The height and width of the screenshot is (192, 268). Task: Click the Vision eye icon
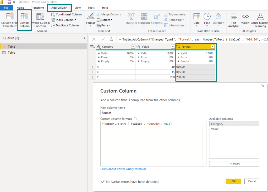[x=245, y=16]
